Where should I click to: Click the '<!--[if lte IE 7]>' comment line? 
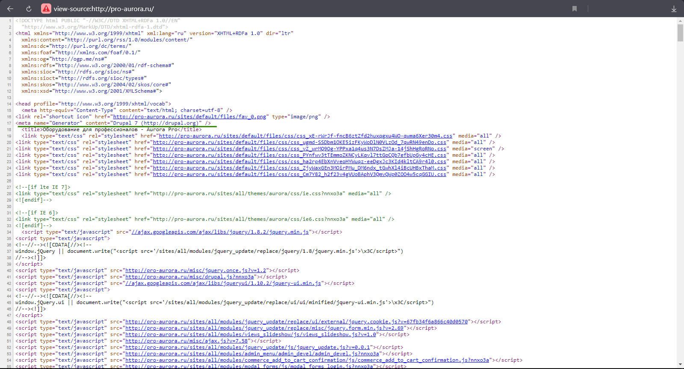(43, 187)
